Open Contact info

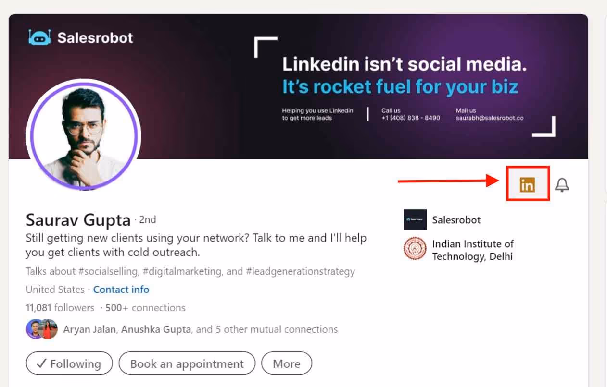point(121,290)
